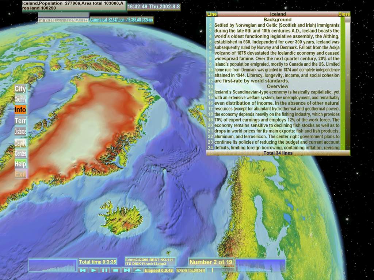Click the Iceland title bar of info panel
This screenshot has width=374, height=280.
(x=278, y=14)
